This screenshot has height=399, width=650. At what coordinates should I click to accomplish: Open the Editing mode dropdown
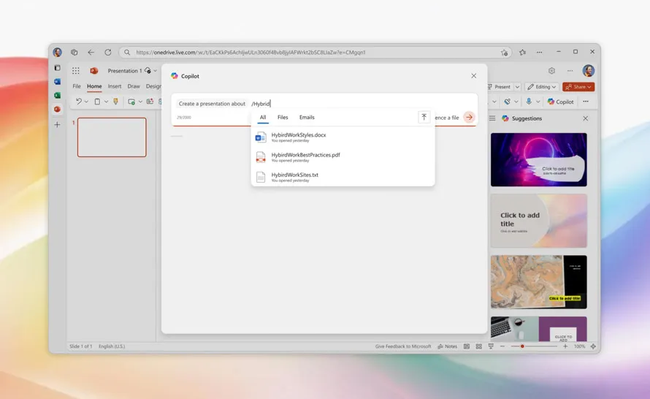tap(541, 87)
